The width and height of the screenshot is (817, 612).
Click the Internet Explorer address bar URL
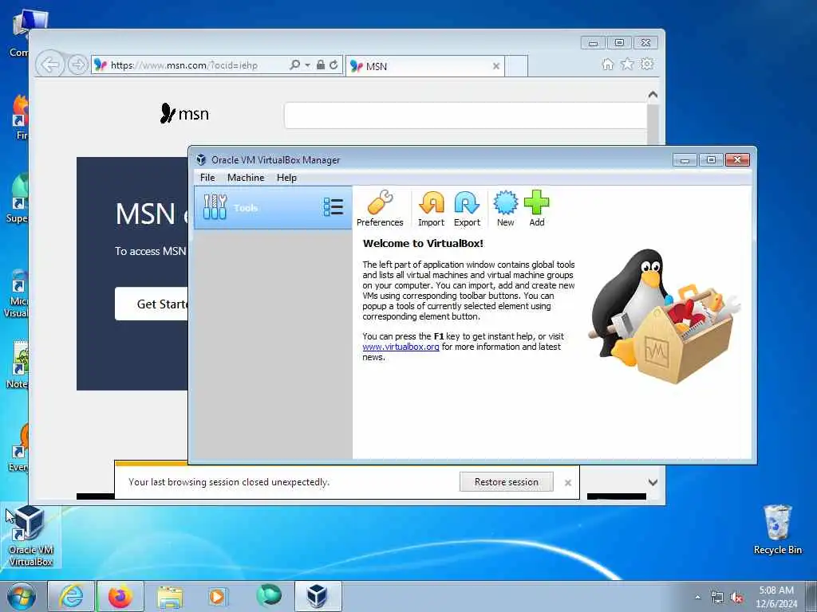(x=184, y=65)
